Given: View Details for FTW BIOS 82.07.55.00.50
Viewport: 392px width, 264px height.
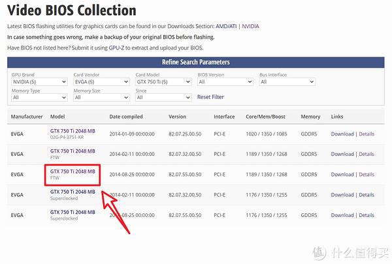Looking at the screenshot, I should (x=367, y=175).
